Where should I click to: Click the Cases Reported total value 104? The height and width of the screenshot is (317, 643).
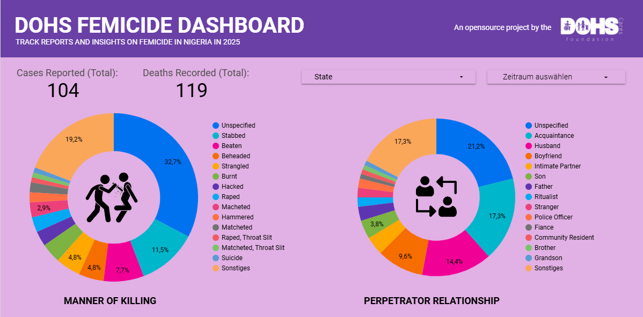tap(63, 91)
